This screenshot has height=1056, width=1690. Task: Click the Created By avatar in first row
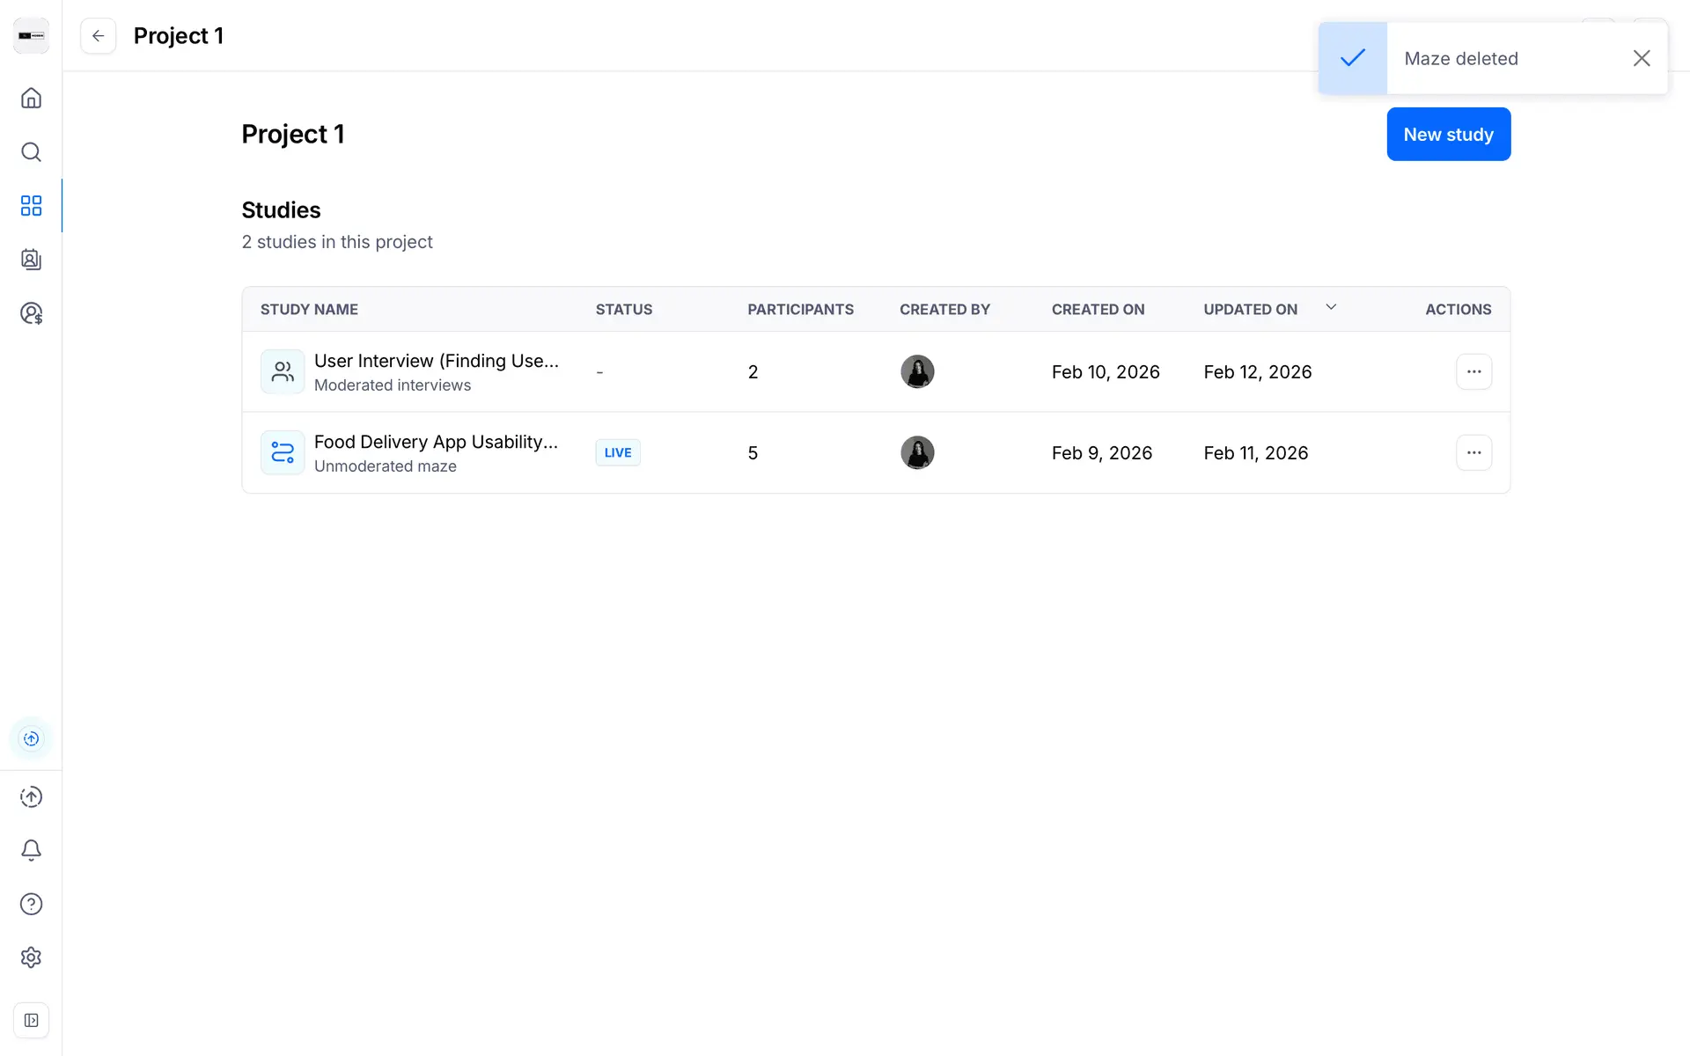point(916,371)
